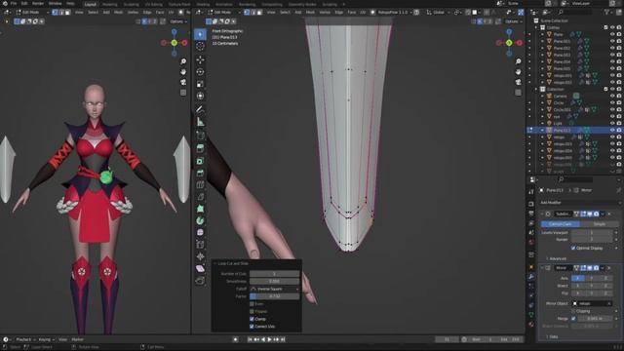Hide Plane.013 using its eye icon
Viewport: 624px width, 351px height.
click(612, 130)
